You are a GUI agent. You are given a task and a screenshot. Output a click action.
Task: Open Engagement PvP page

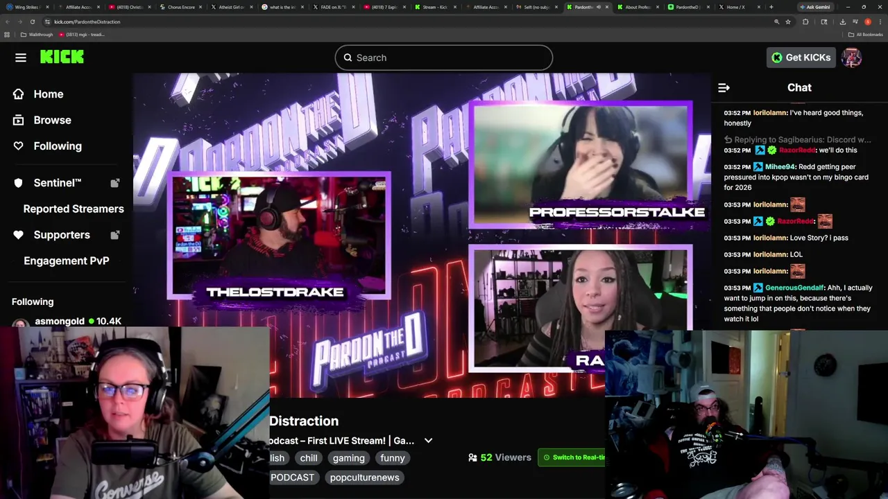tap(67, 261)
